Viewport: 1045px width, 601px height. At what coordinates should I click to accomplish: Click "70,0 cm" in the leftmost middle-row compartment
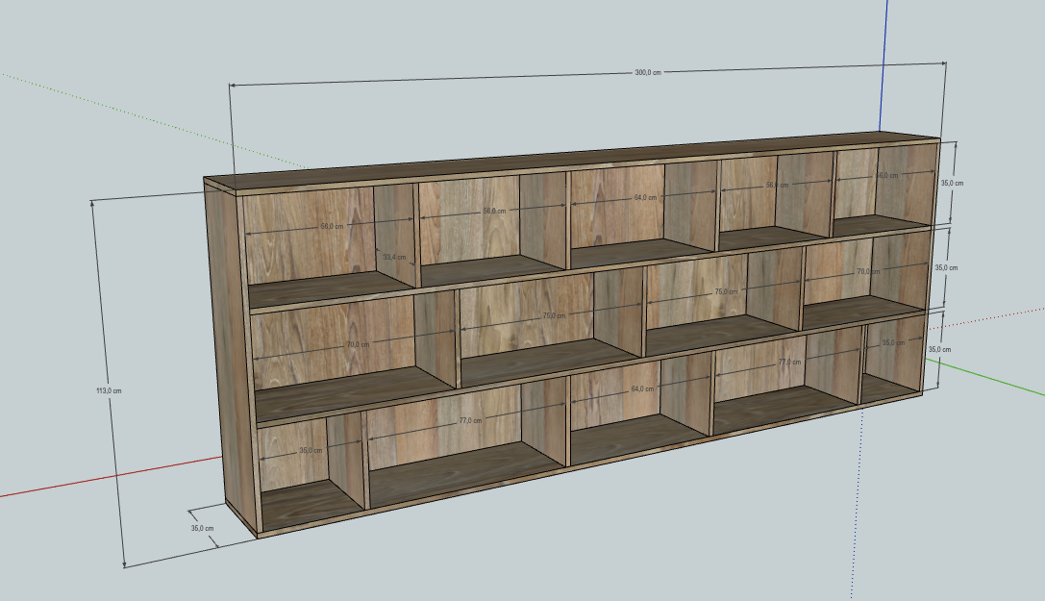pyautogui.click(x=358, y=344)
